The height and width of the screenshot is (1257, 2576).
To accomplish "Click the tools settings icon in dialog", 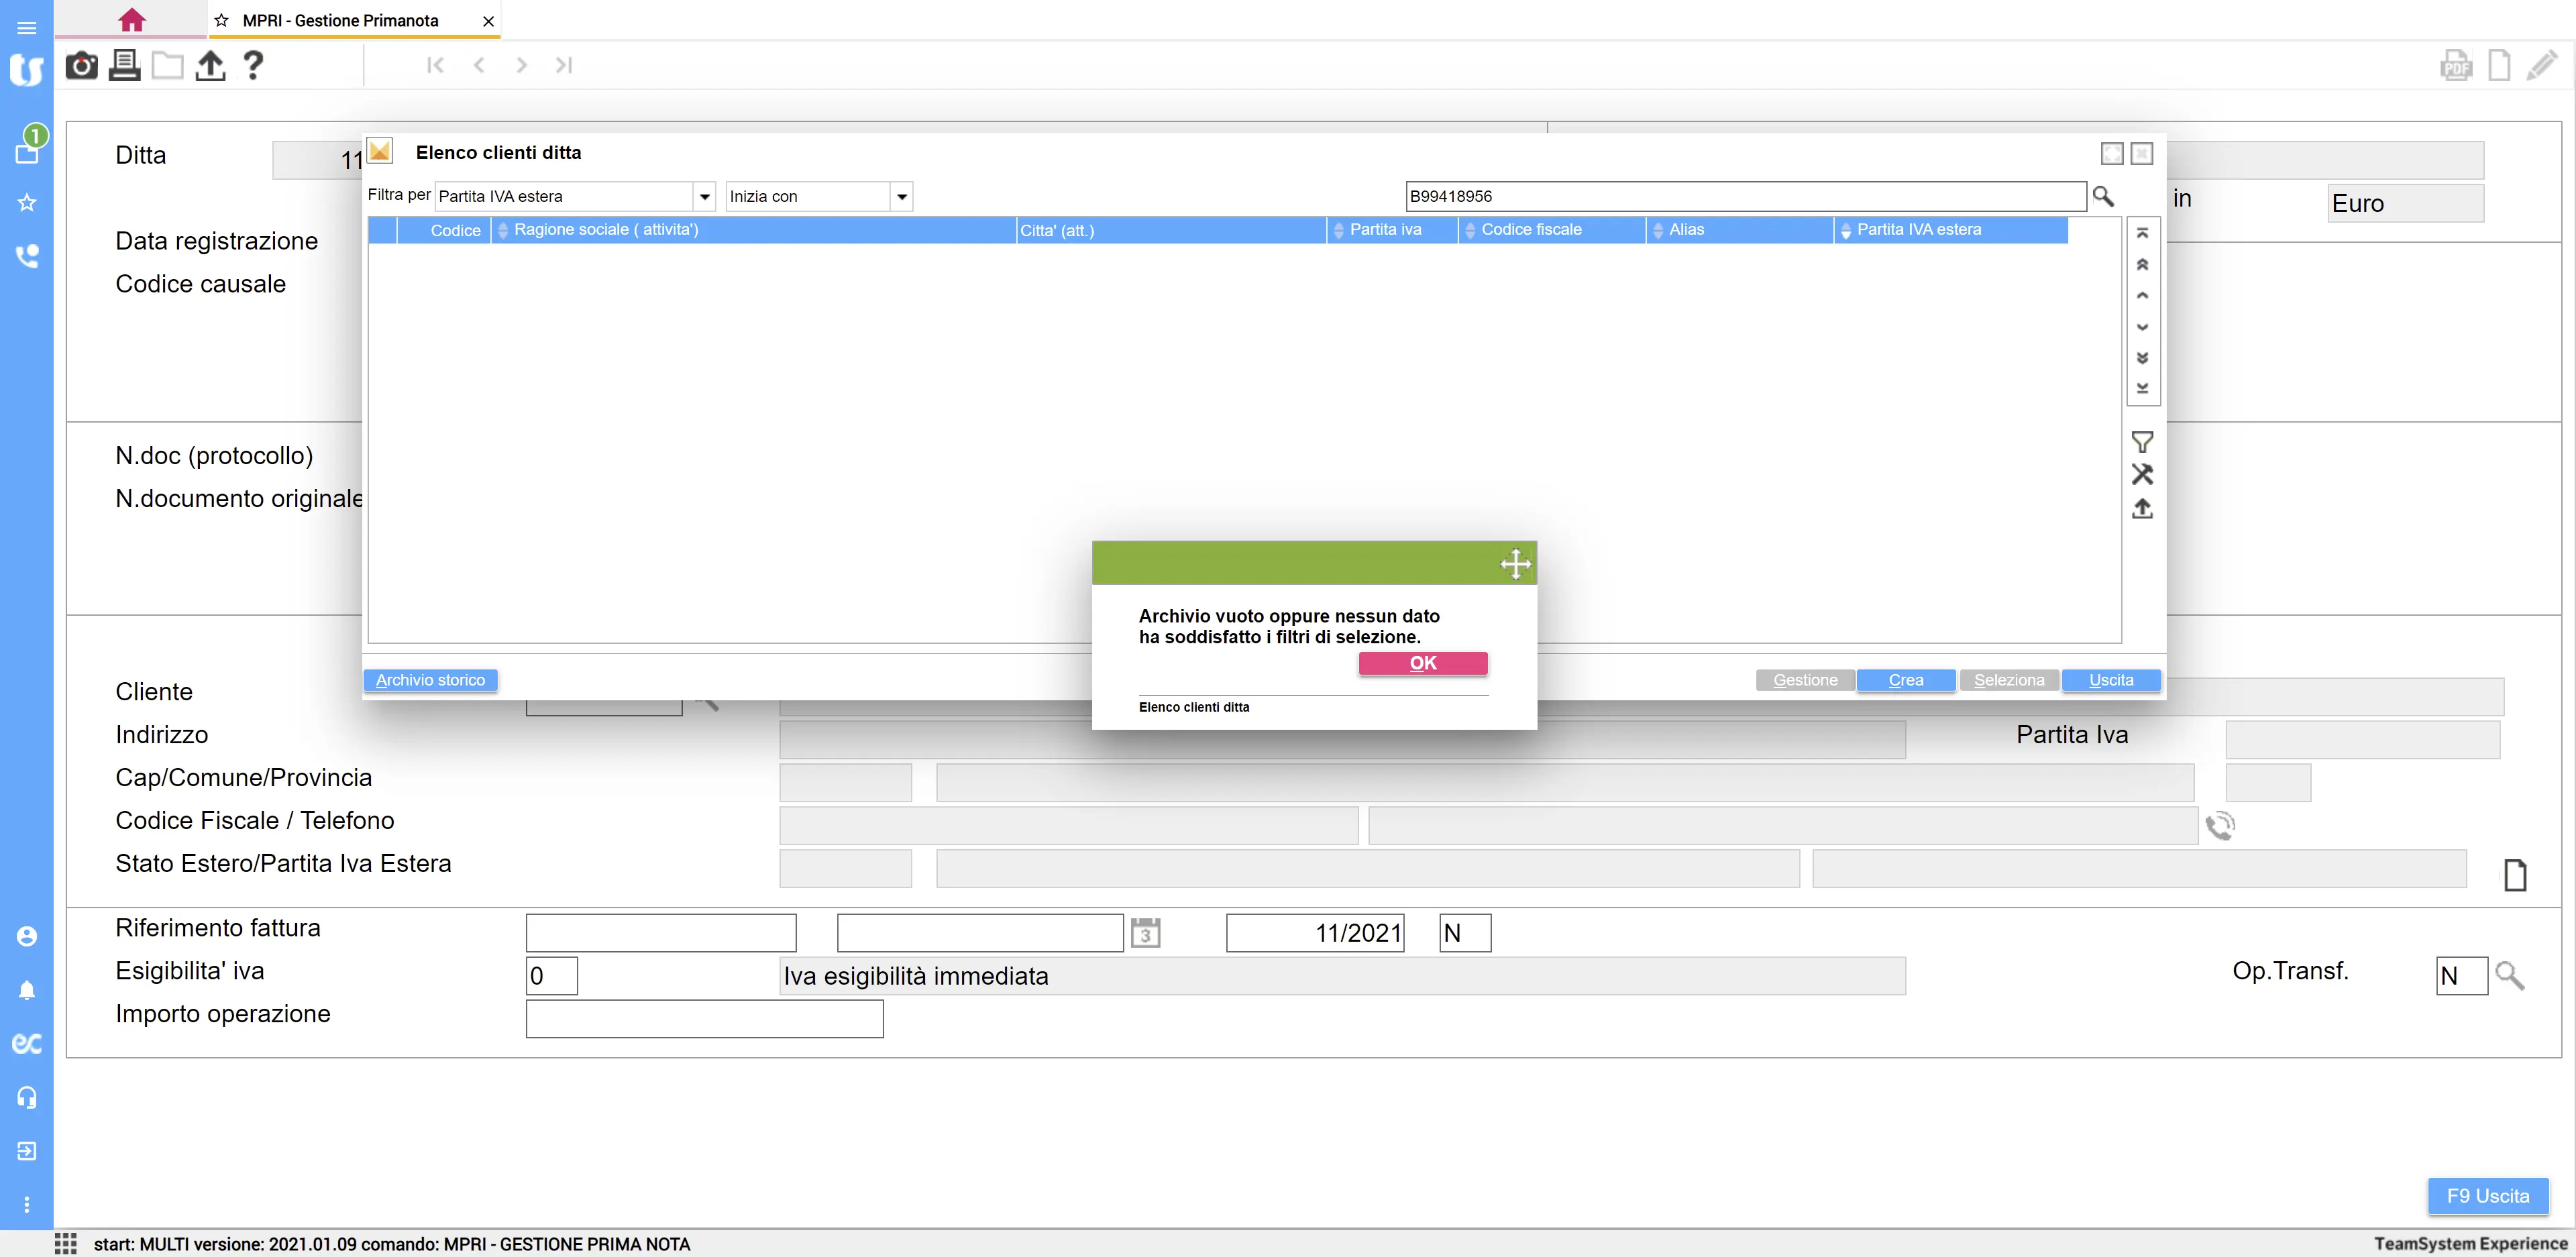I will pos(2141,475).
